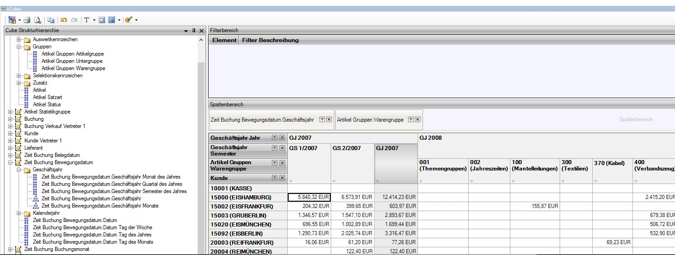Select Zeit Buchung Bewegungsdatum.Datum Tag der Woche
The height and width of the screenshot is (255, 675).
[92, 227]
